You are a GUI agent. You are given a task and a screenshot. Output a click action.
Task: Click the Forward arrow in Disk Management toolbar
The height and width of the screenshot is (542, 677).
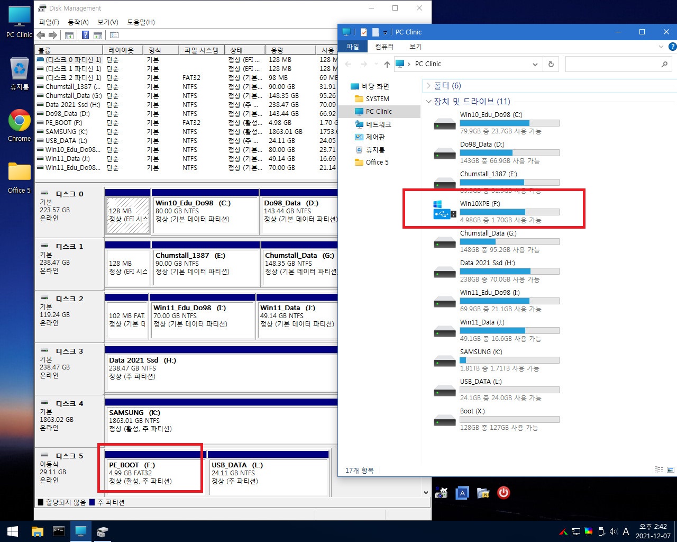[x=53, y=35]
